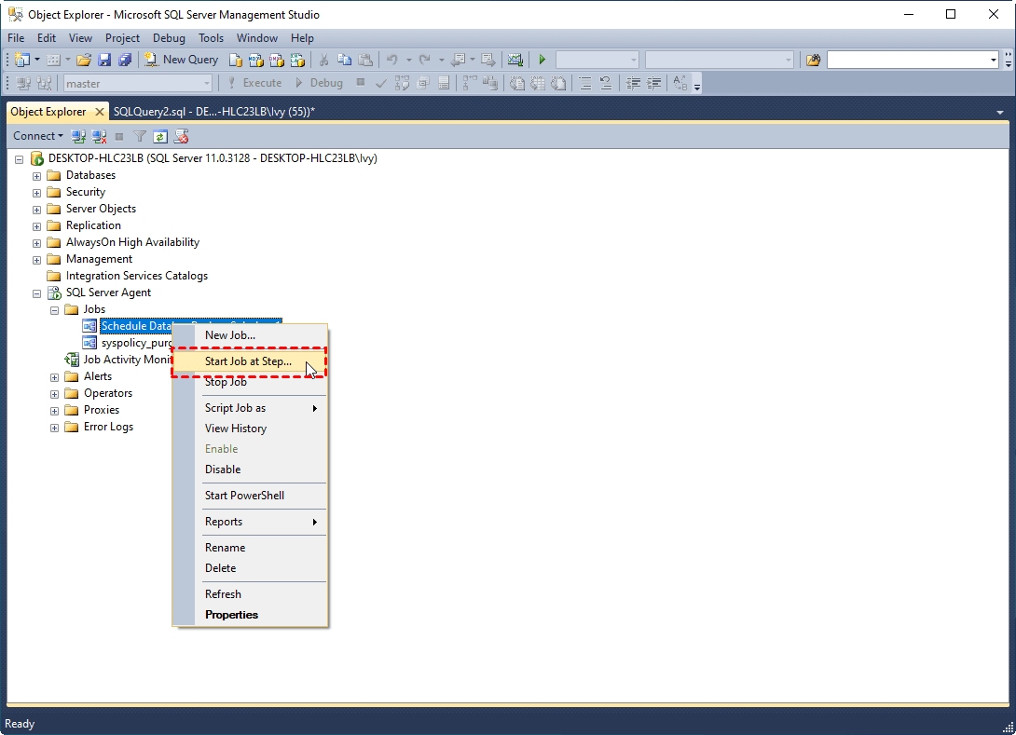Choose Start PowerShell from context menu

pos(250,496)
